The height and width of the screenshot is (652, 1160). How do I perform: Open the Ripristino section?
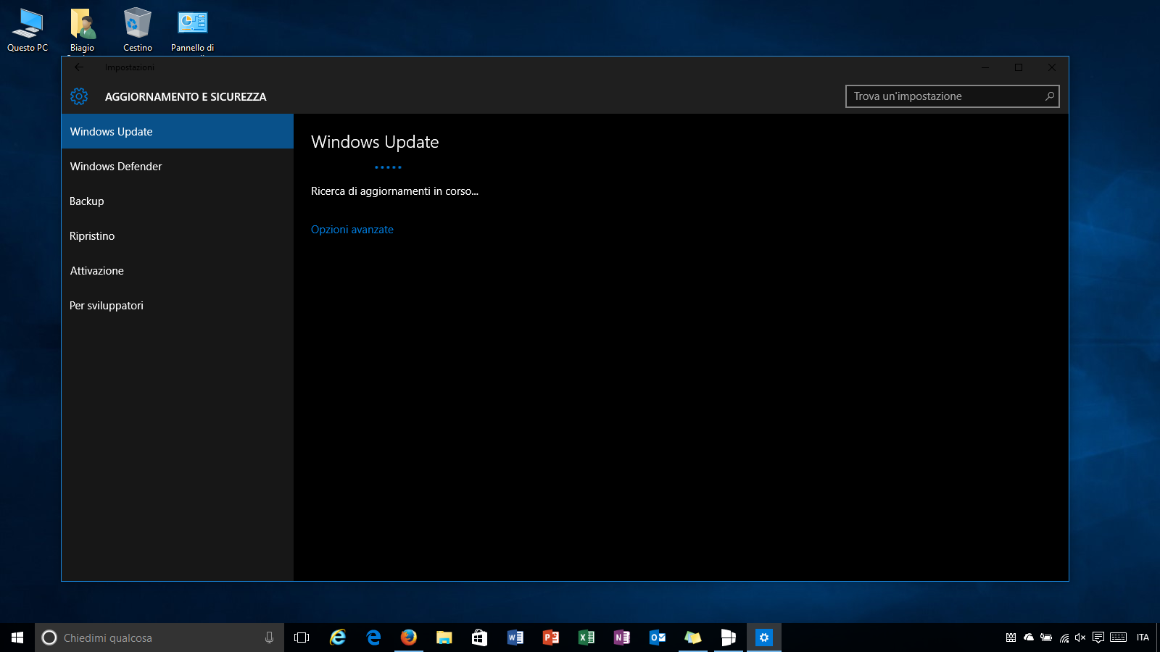tap(178, 235)
